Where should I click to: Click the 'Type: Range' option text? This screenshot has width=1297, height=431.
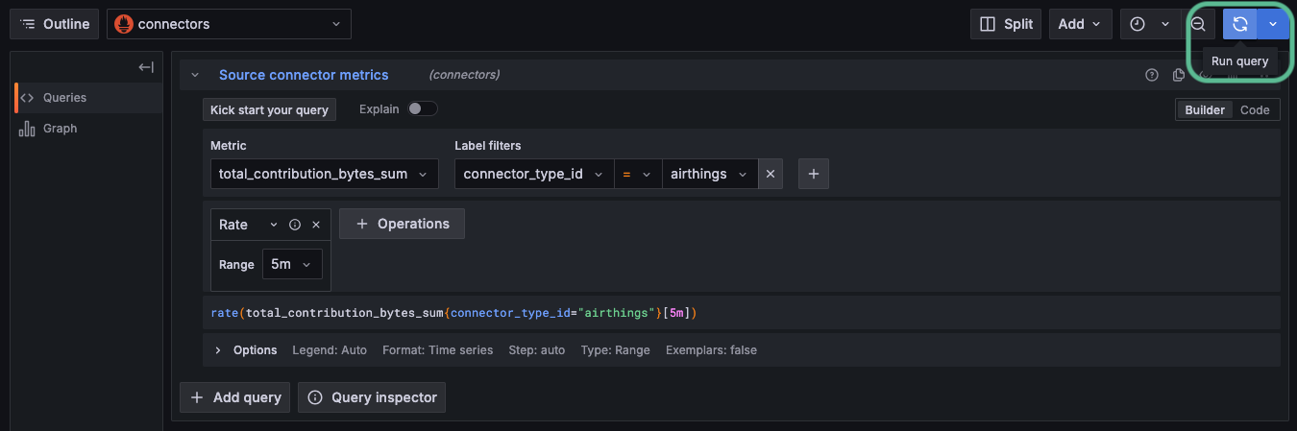615,350
